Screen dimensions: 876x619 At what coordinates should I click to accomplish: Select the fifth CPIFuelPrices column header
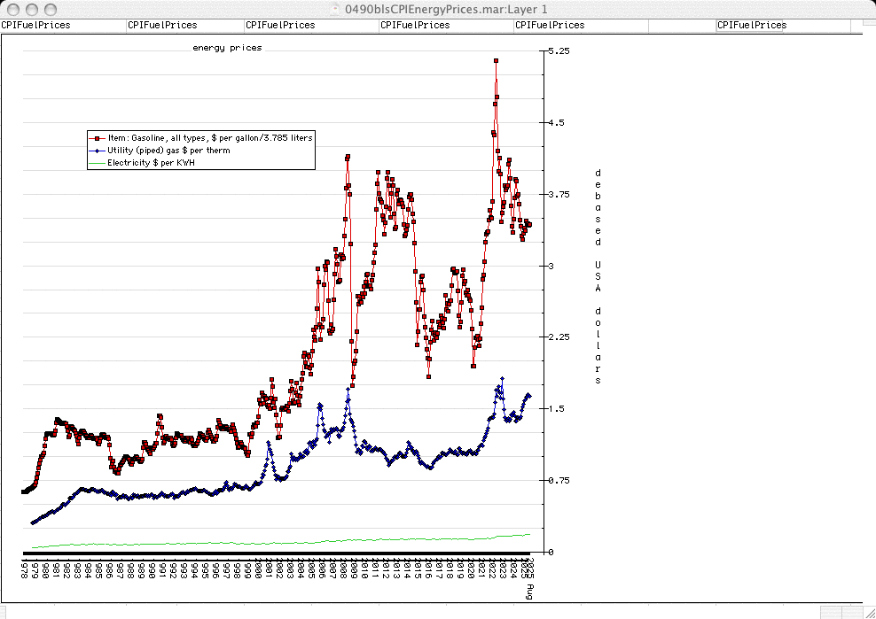tap(550, 25)
